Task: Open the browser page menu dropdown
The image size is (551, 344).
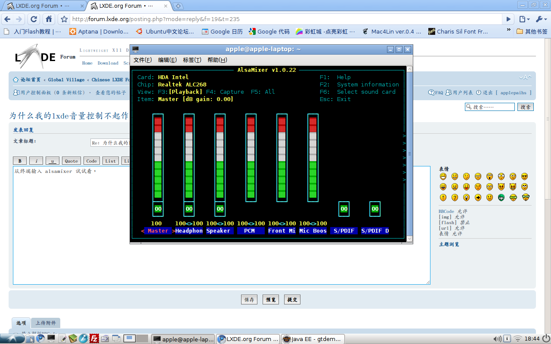Action: pos(524,19)
